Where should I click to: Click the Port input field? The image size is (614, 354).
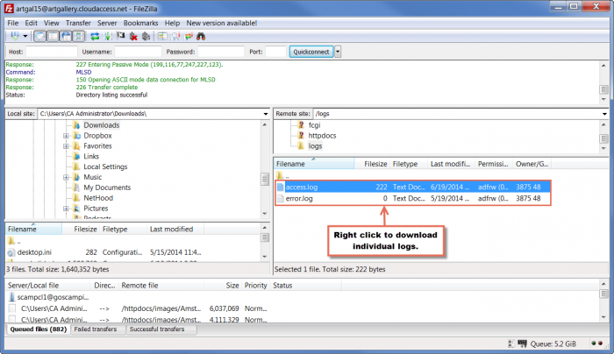click(x=275, y=52)
